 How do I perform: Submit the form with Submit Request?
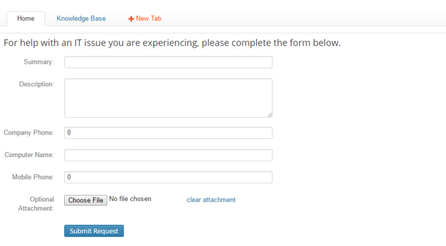click(x=94, y=230)
